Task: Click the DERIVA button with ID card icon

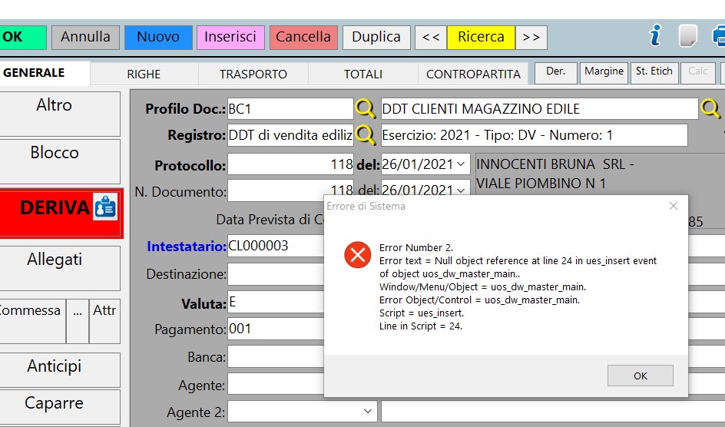Action: (x=61, y=207)
